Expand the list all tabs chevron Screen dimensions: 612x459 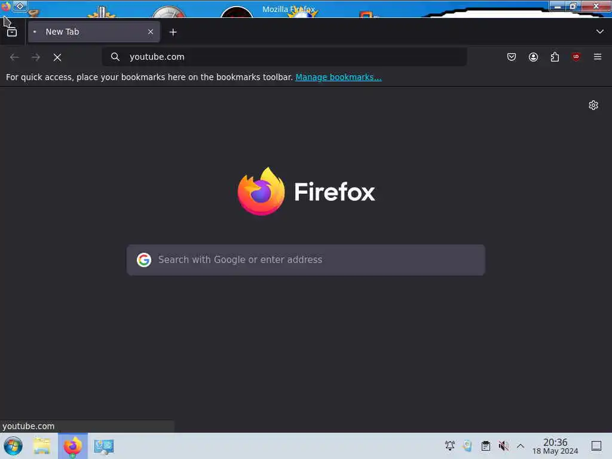(599, 32)
